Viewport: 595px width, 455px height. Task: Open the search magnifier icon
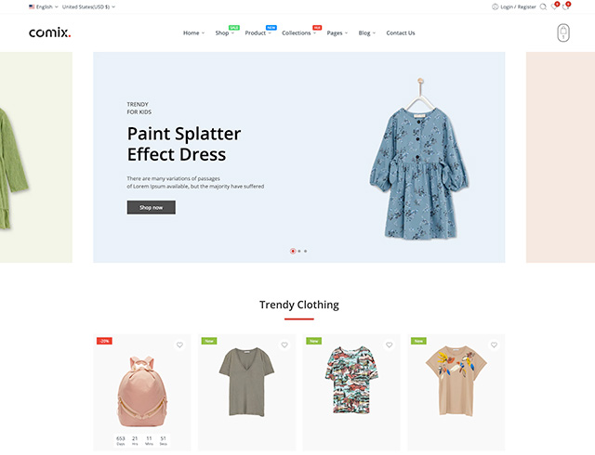[x=543, y=6]
